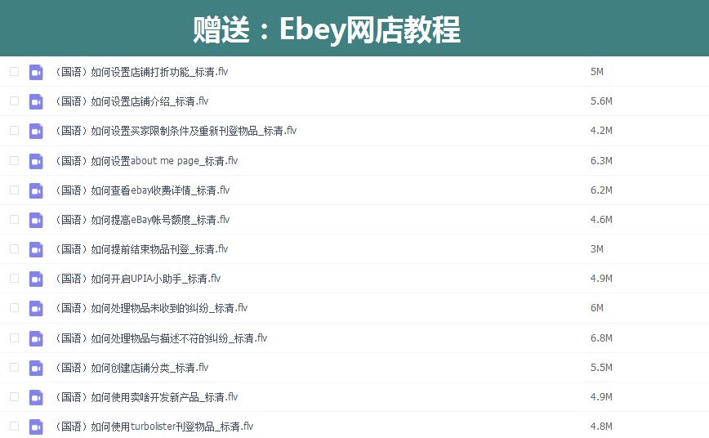Click video icon for 如何设置店铺打折功能 file
Viewport: 709px width, 438px height.
(x=36, y=72)
